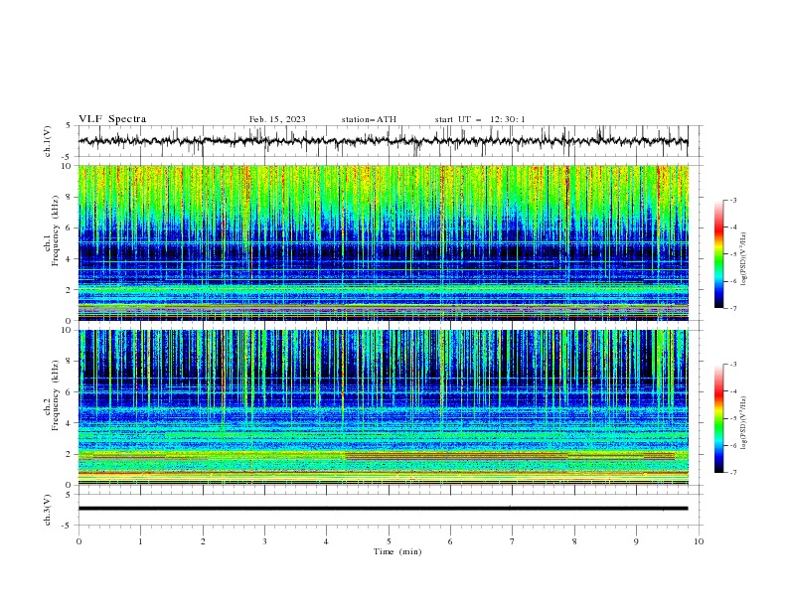This screenshot has width=787, height=608.
Task: Click the -3 label on ch.1 color bar
Action: (x=732, y=200)
